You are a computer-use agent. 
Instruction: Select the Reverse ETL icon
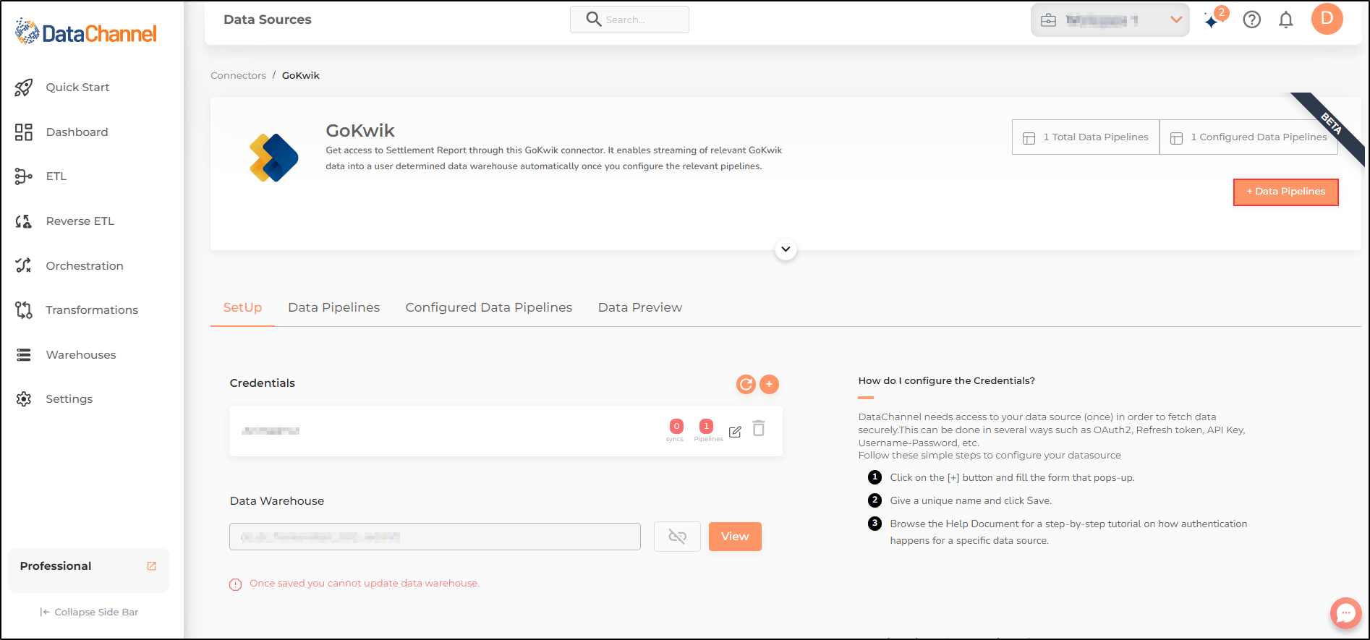(x=24, y=221)
